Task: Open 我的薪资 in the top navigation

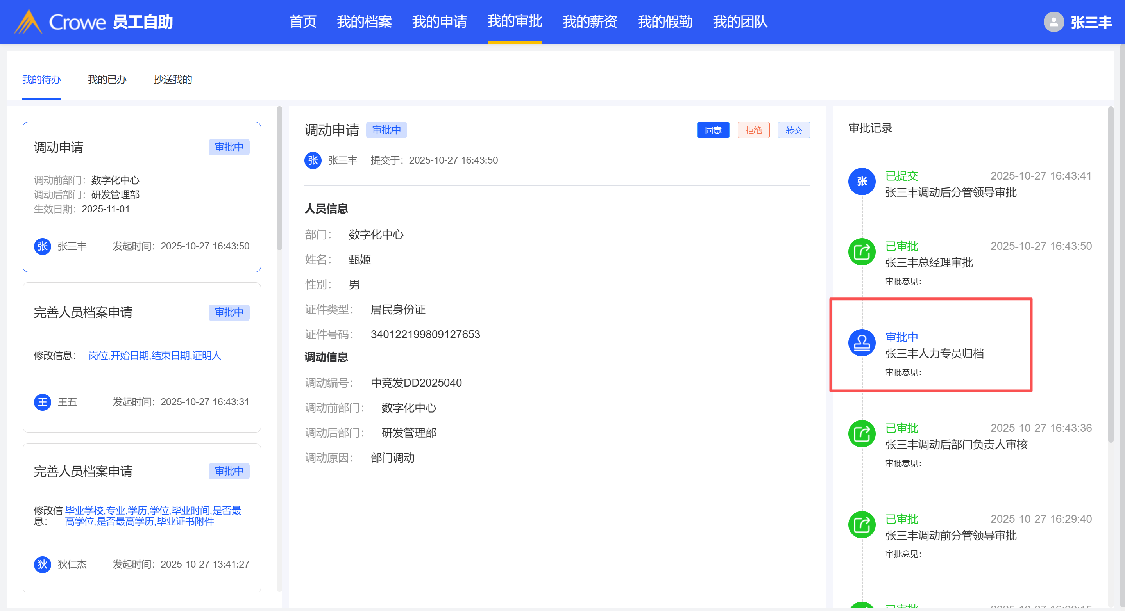Action: pyautogui.click(x=590, y=21)
